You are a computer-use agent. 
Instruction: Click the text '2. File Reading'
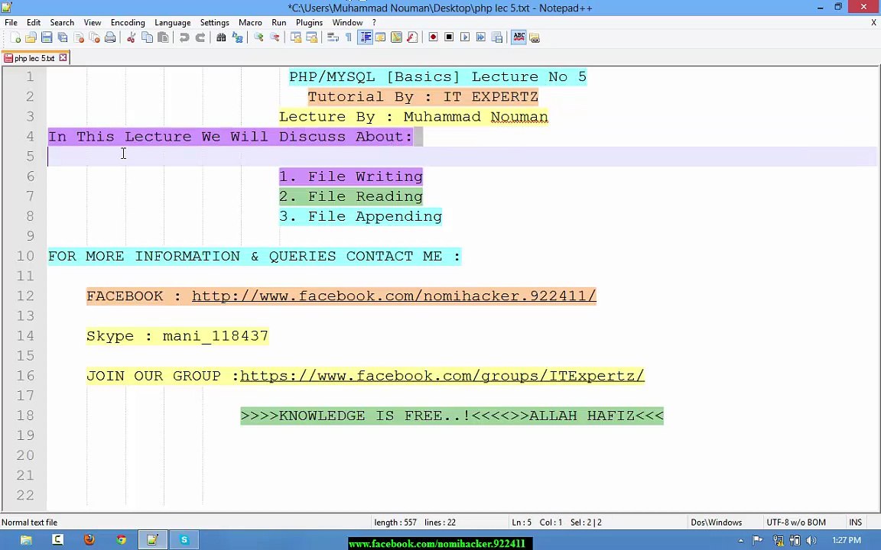pyautogui.click(x=350, y=196)
